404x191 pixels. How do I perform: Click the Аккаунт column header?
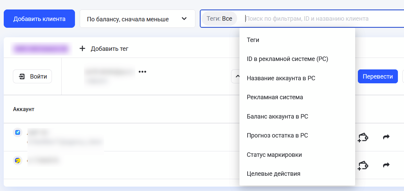[24, 109]
